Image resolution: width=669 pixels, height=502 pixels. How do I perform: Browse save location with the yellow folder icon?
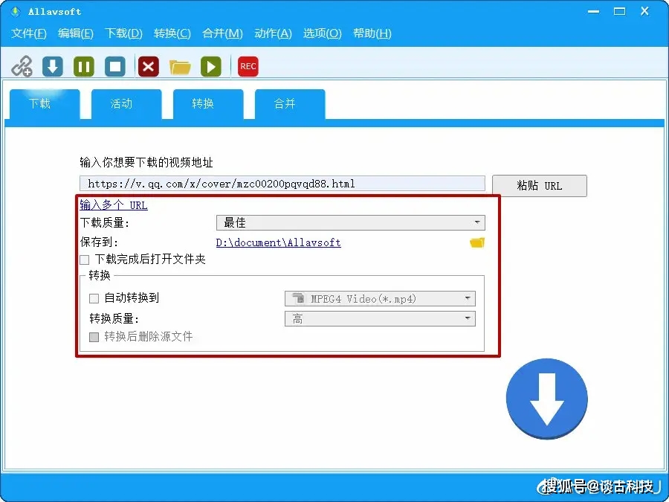[x=476, y=242]
